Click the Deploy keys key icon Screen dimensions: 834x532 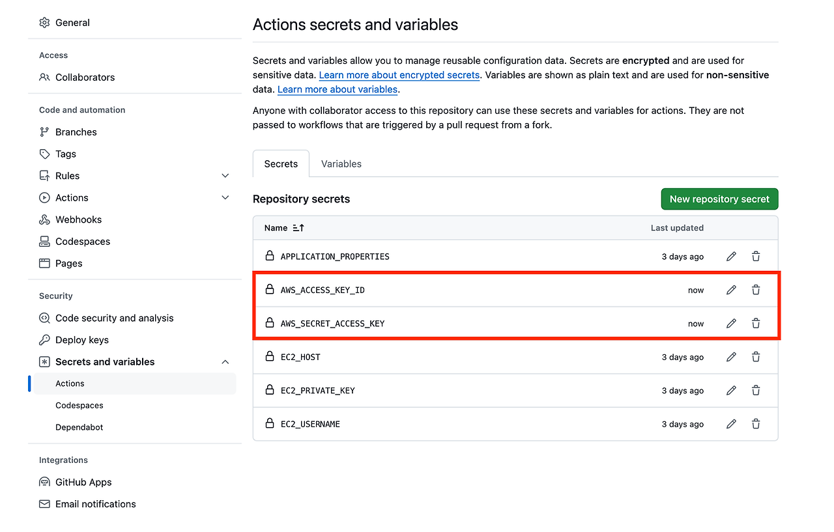(44, 340)
